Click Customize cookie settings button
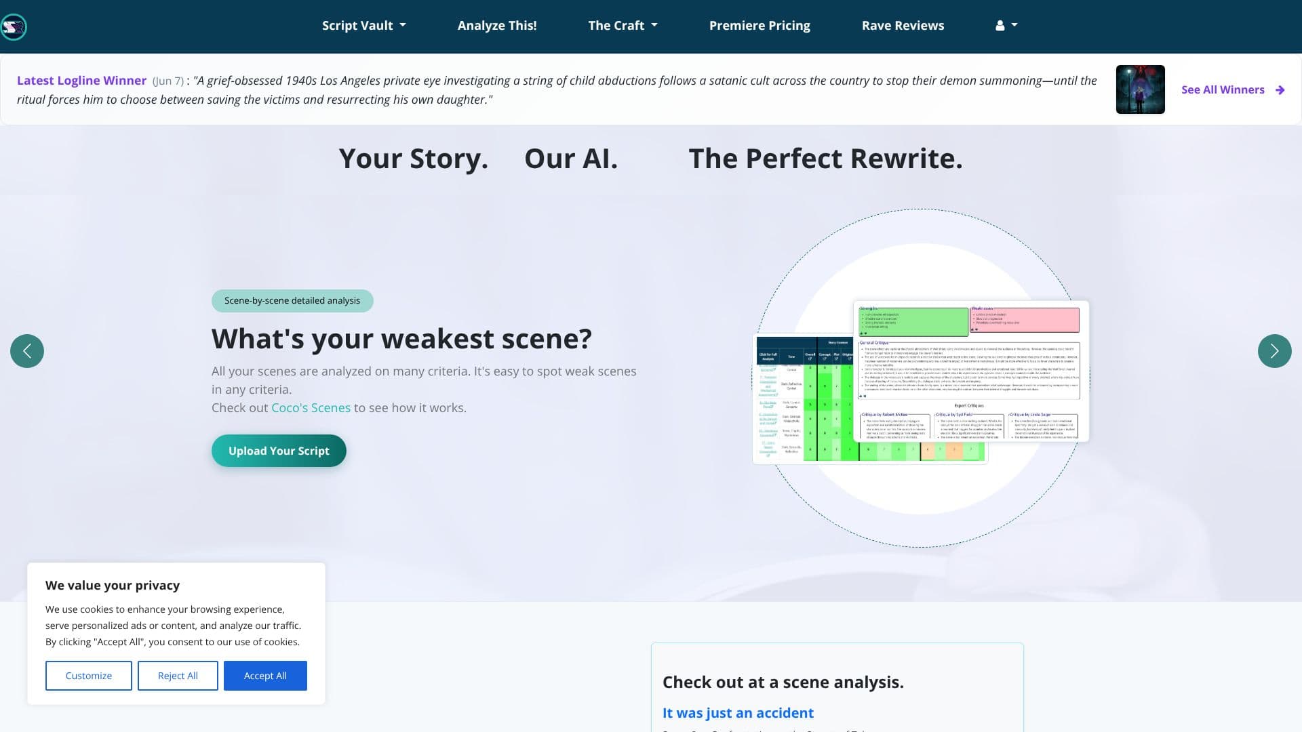Viewport: 1302px width, 732px height. 89,676
